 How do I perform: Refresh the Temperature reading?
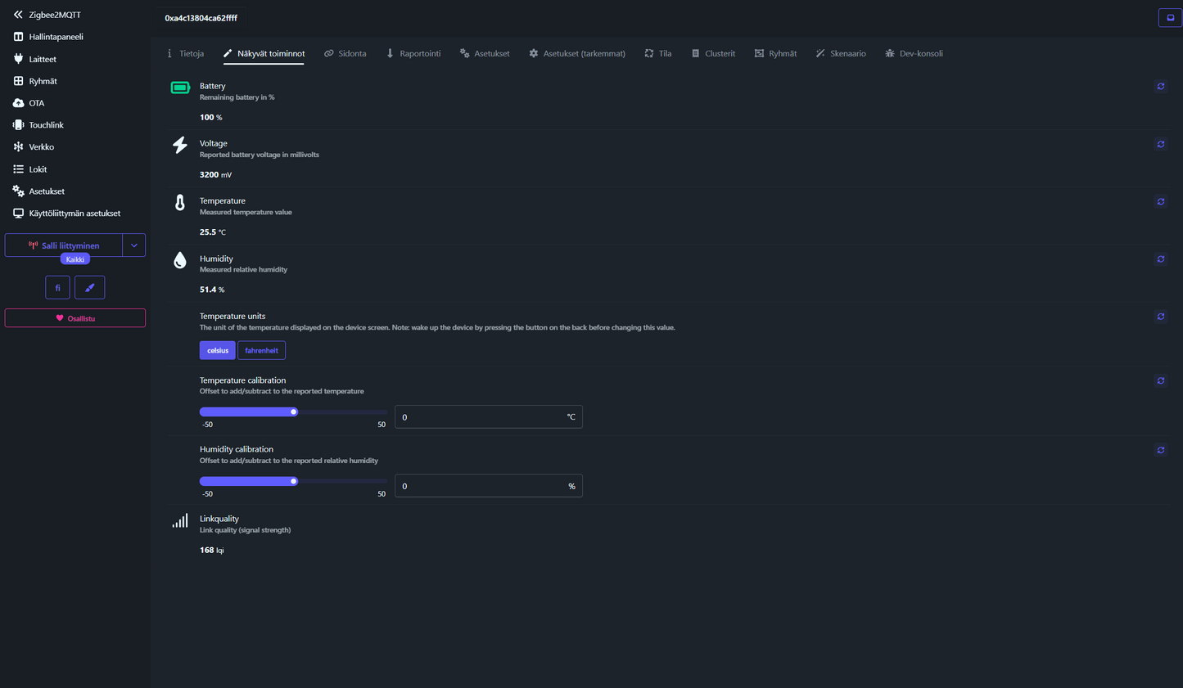[x=1160, y=201]
